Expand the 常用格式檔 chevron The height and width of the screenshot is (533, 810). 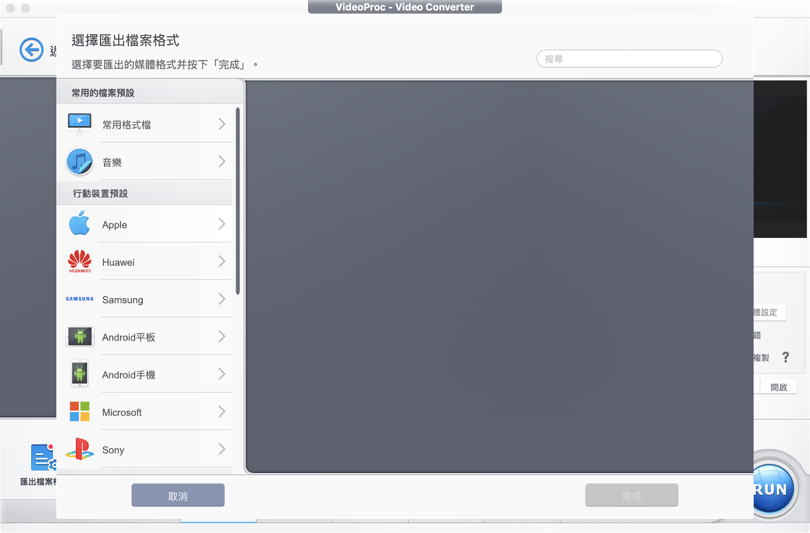click(x=222, y=124)
